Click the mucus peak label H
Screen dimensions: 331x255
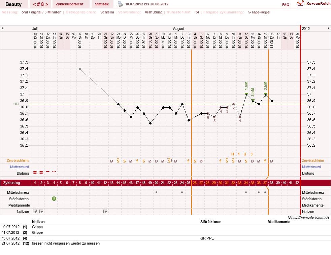pyautogui.click(x=233, y=154)
